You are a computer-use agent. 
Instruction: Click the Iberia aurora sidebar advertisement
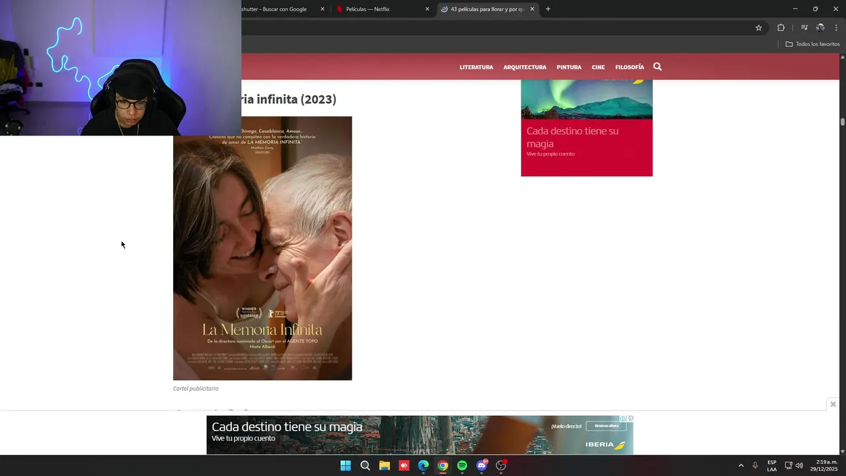tap(586, 128)
